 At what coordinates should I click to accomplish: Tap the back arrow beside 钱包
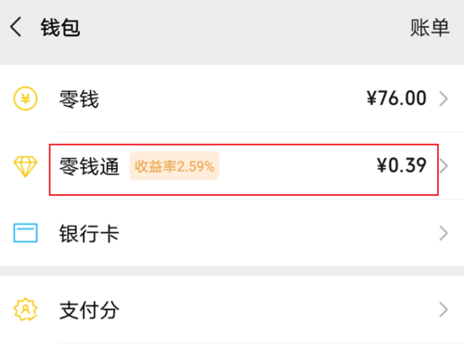[x=16, y=27]
